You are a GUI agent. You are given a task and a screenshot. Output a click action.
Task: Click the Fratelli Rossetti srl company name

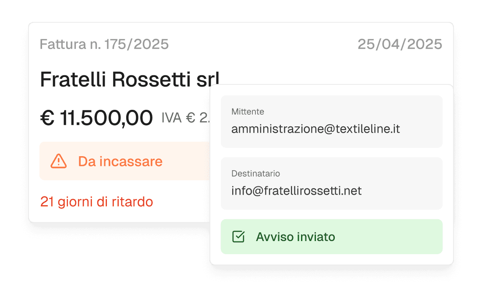pyautogui.click(x=130, y=79)
